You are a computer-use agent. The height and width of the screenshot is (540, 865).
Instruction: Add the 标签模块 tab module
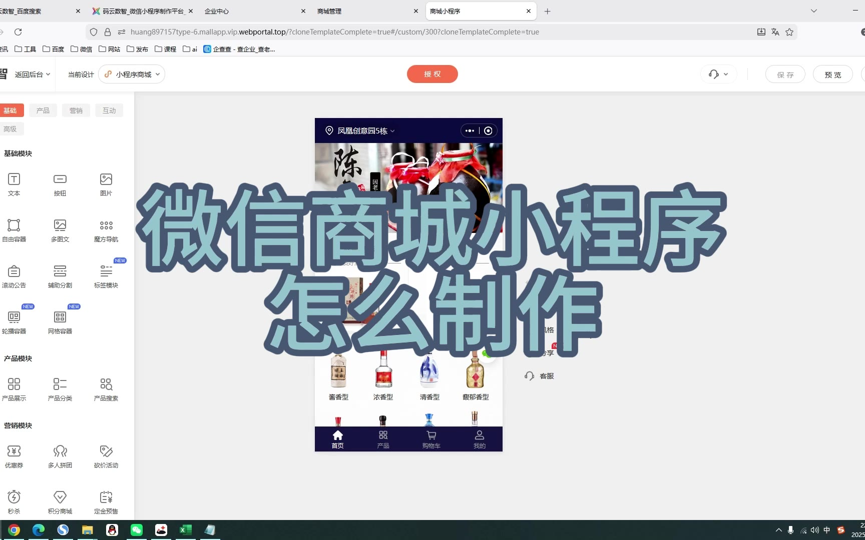[106, 276]
